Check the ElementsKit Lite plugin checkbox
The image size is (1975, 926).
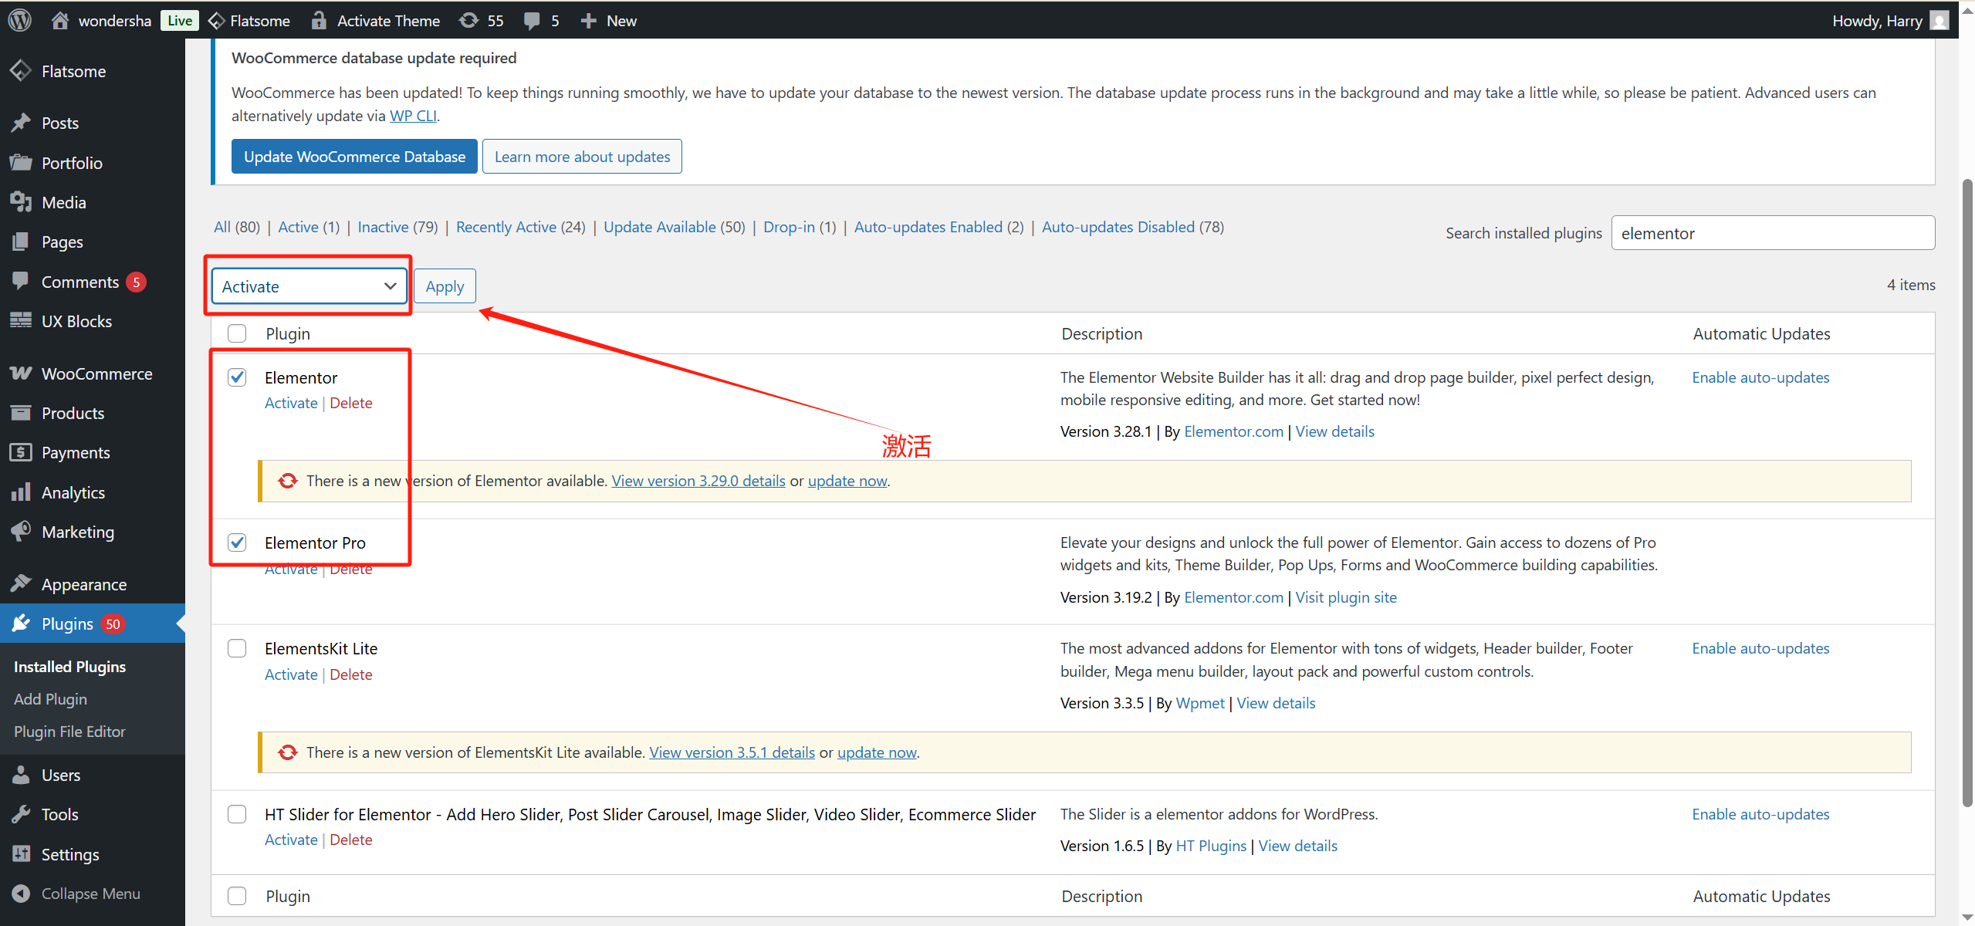pos(237,648)
